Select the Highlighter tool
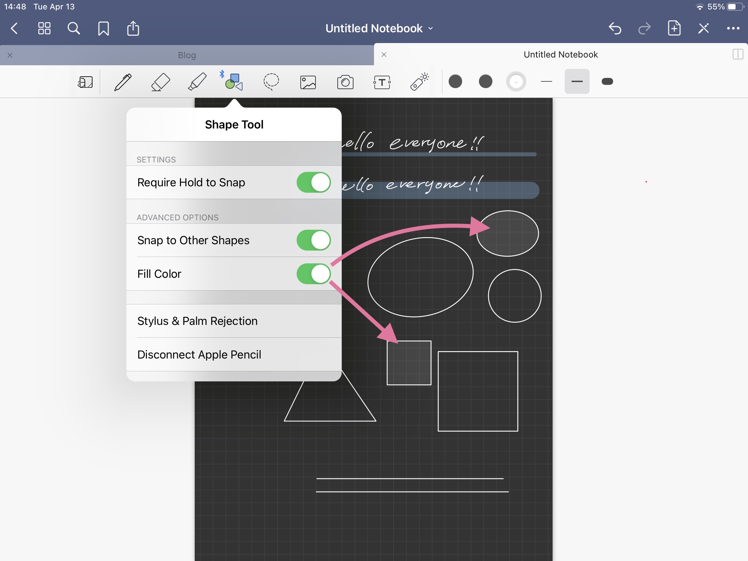Viewport: 748px width, 561px height. point(197,82)
